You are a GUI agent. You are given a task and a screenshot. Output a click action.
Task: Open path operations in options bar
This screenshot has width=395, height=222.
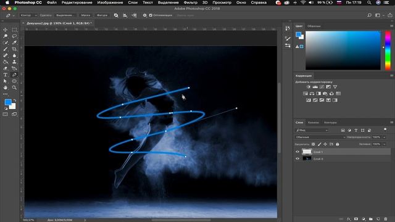(x=116, y=15)
